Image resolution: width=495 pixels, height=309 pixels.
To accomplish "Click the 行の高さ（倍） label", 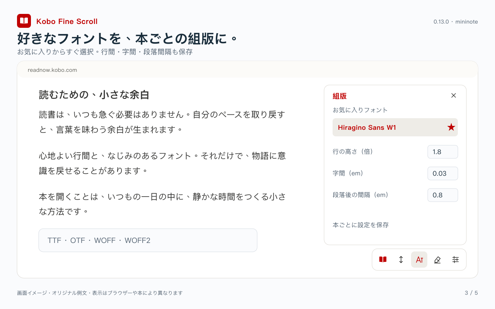I will pos(353,152).
